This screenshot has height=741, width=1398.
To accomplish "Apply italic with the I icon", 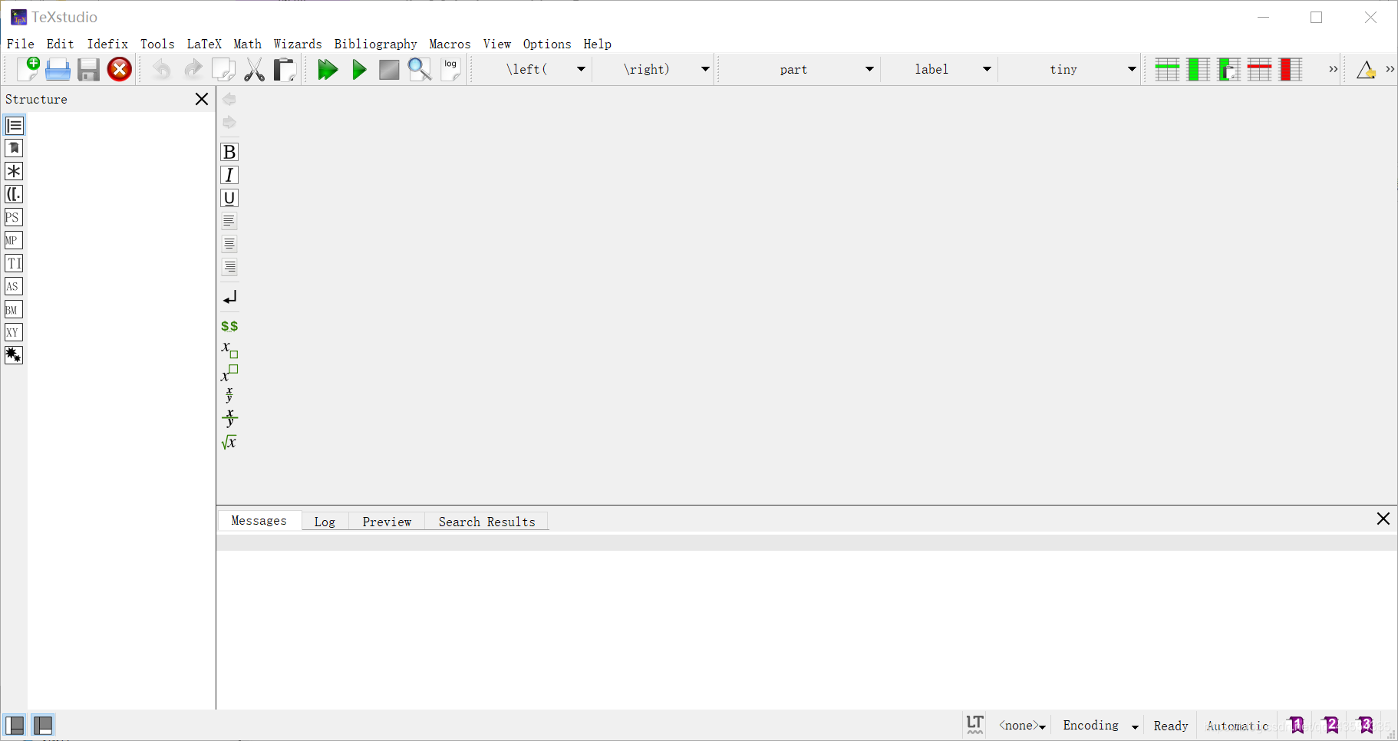I will click(229, 175).
